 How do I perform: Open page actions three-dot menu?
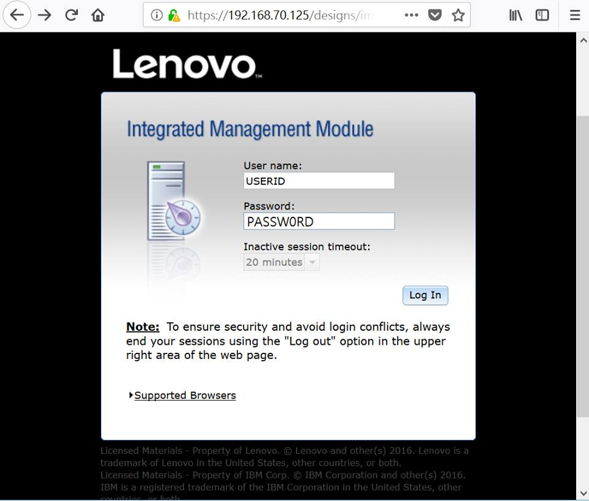411,15
